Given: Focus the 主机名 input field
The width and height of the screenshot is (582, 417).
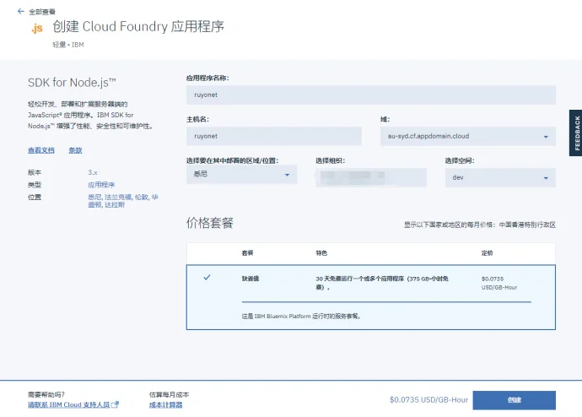Looking at the screenshot, I should point(274,136).
